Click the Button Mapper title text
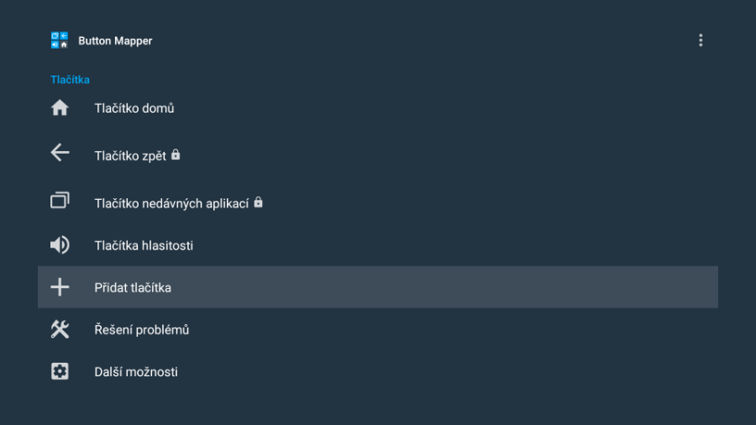The width and height of the screenshot is (756, 425). pyautogui.click(x=115, y=41)
